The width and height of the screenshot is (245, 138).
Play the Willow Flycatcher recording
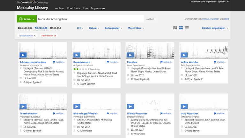click(130, 107)
